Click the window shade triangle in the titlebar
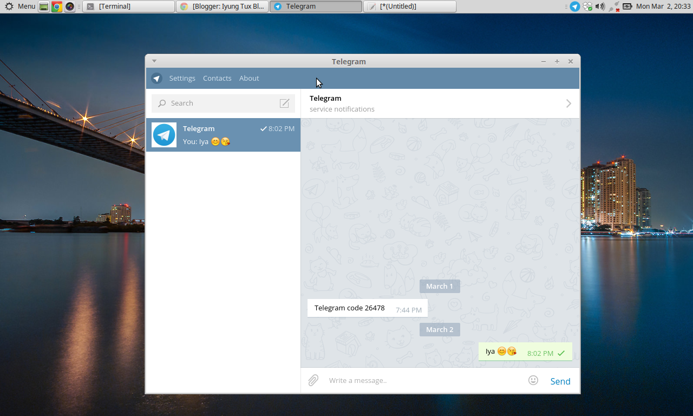The height and width of the screenshot is (416, 693). point(154,61)
